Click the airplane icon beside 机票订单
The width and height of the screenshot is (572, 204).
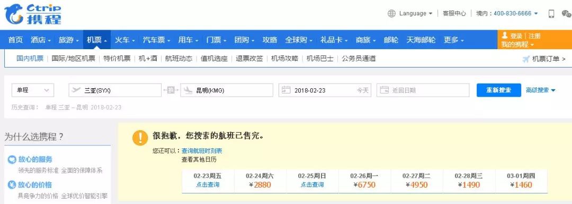point(526,59)
